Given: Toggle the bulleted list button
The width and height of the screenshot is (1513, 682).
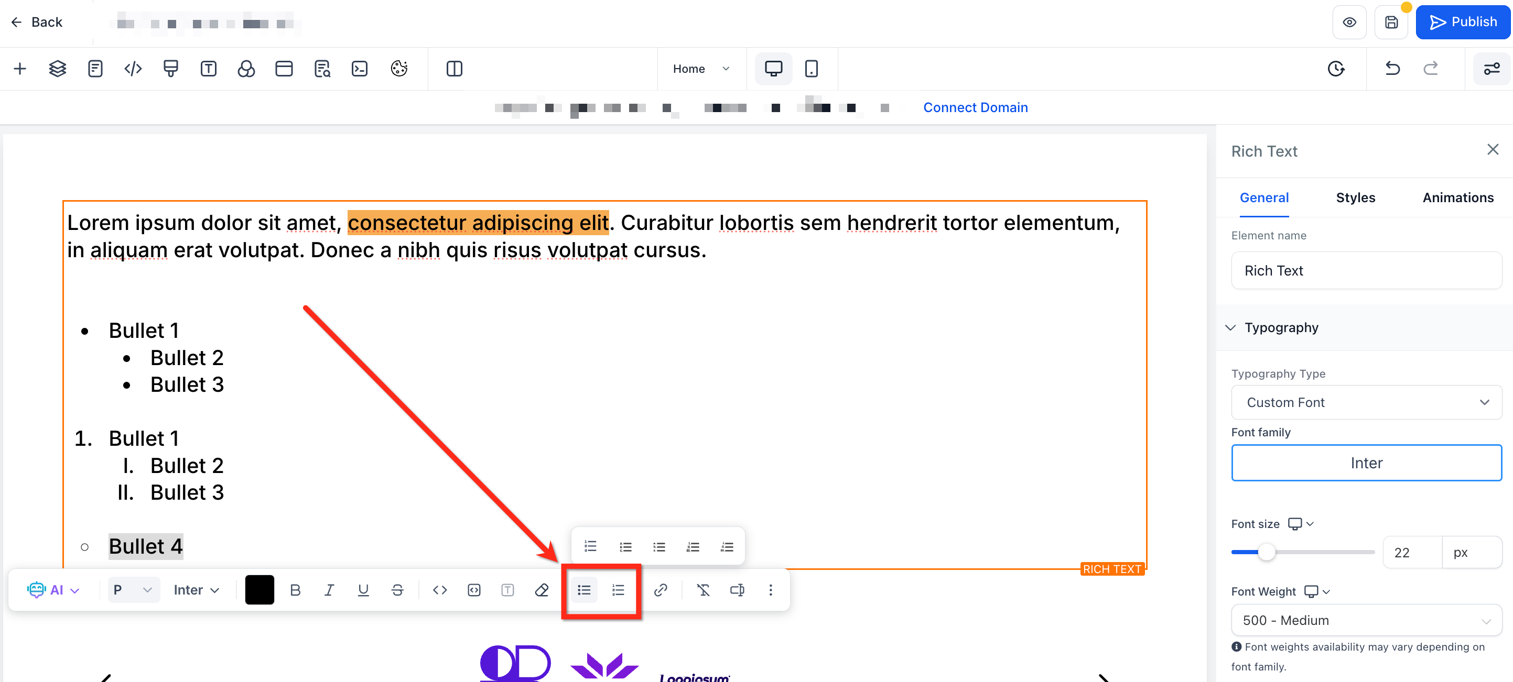Looking at the screenshot, I should pos(584,590).
